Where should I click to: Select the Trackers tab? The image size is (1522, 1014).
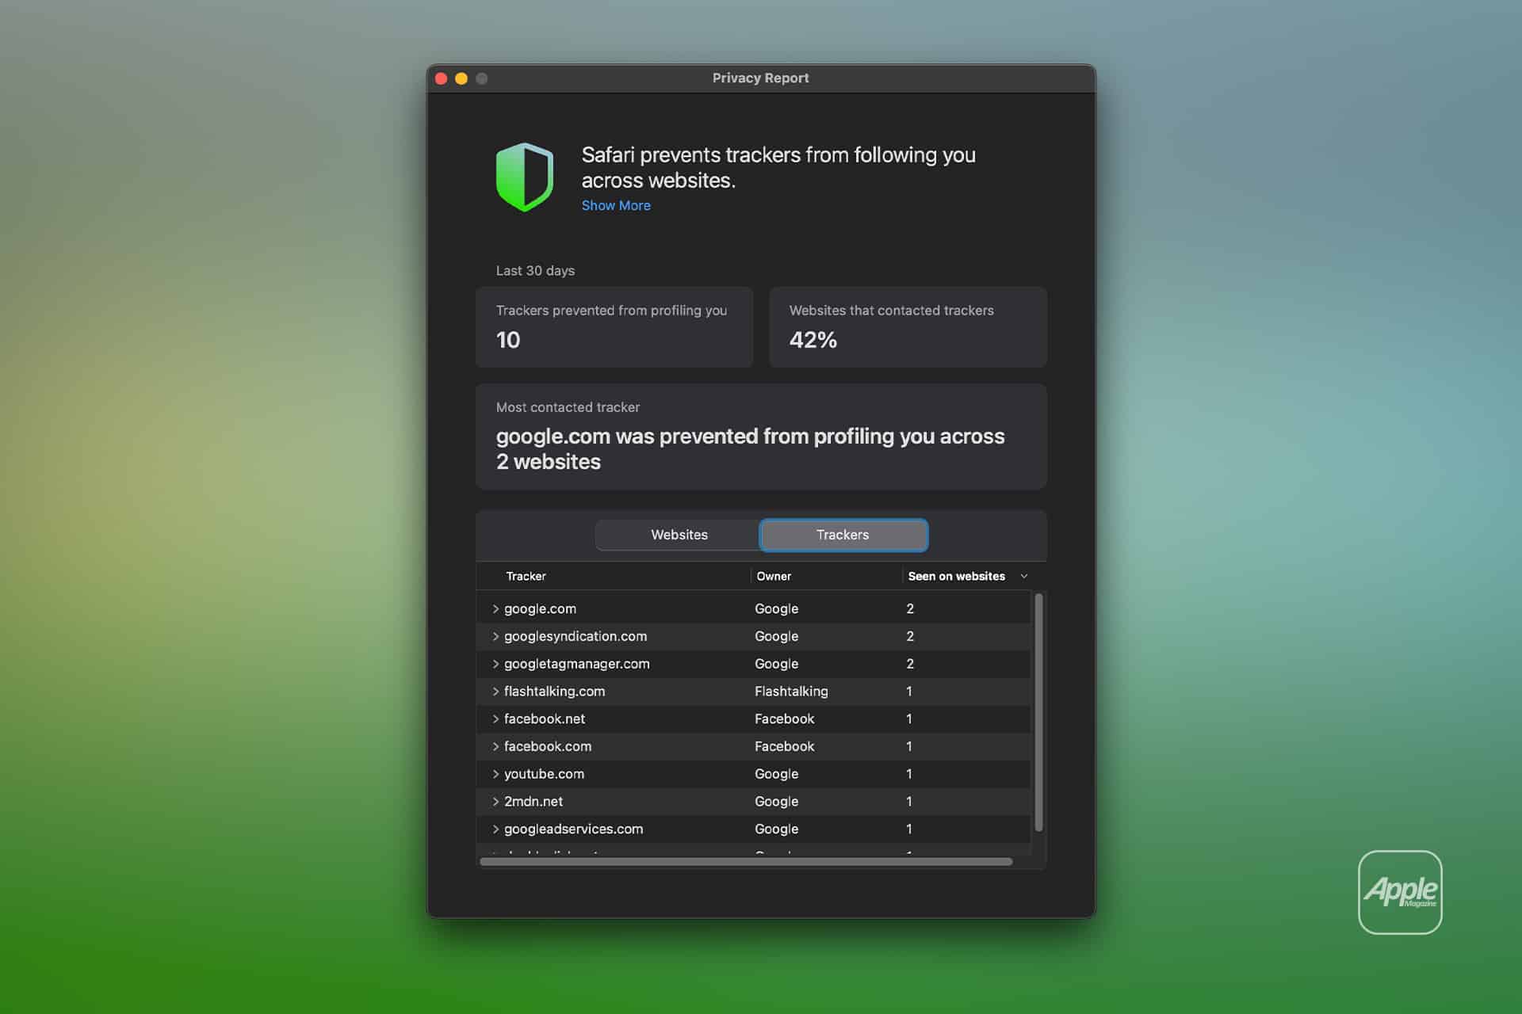(843, 535)
